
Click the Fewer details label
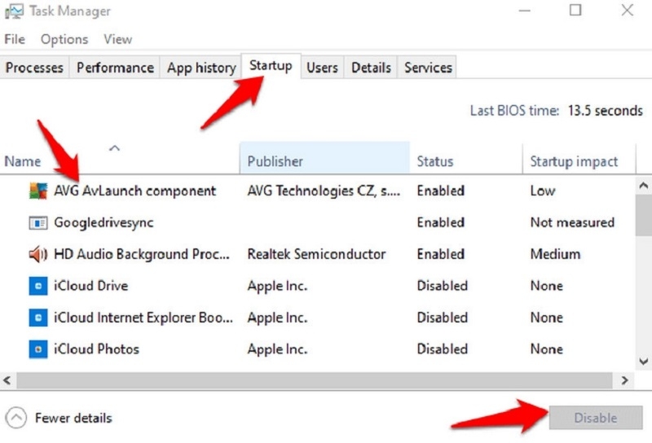point(73,418)
